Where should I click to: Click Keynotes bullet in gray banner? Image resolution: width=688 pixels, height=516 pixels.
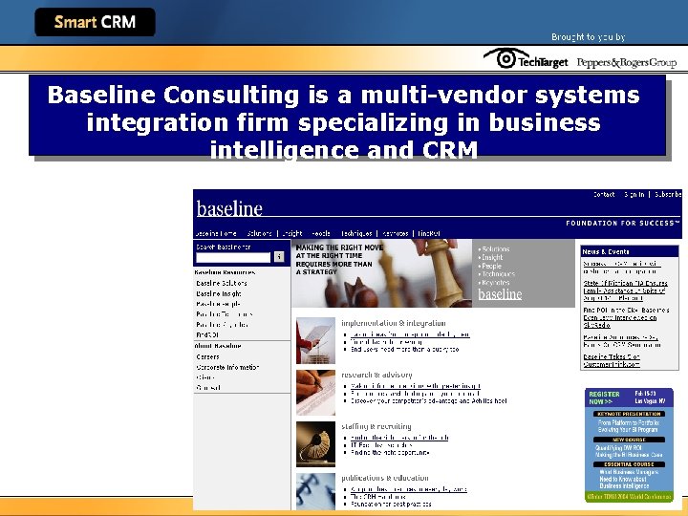pos(494,283)
